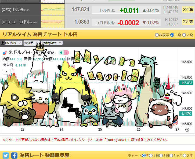Click the ドル円 row 22:39 timestamp

pos(188,9)
